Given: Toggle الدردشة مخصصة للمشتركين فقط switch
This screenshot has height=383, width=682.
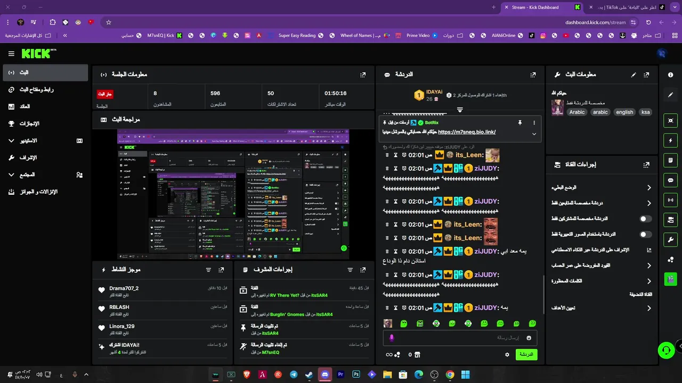Looking at the screenshot, I should 645,219.
